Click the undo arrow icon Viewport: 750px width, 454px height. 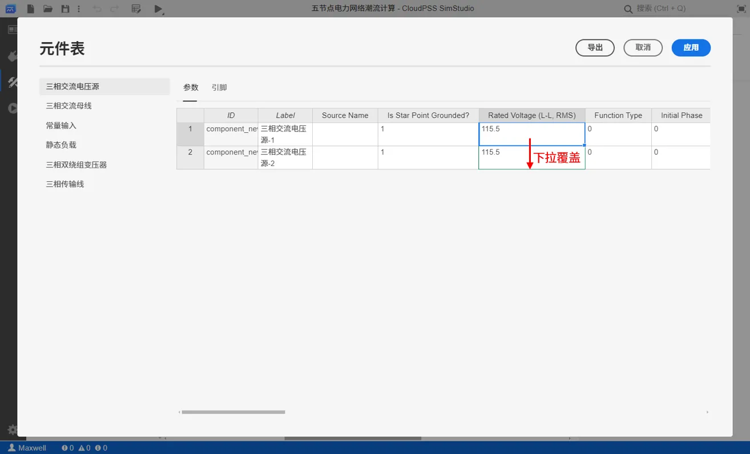pos(97,9)
